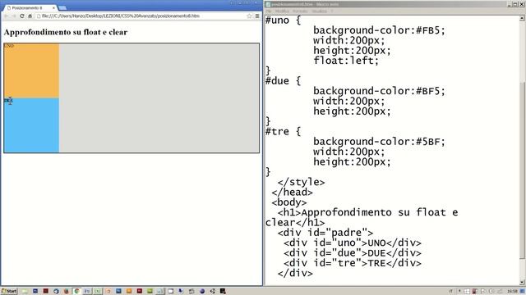Image resolution: width=526 pixels, height=295 pixels.
Task: Click the system clock in the tray
Action: (x=512, y=292)
